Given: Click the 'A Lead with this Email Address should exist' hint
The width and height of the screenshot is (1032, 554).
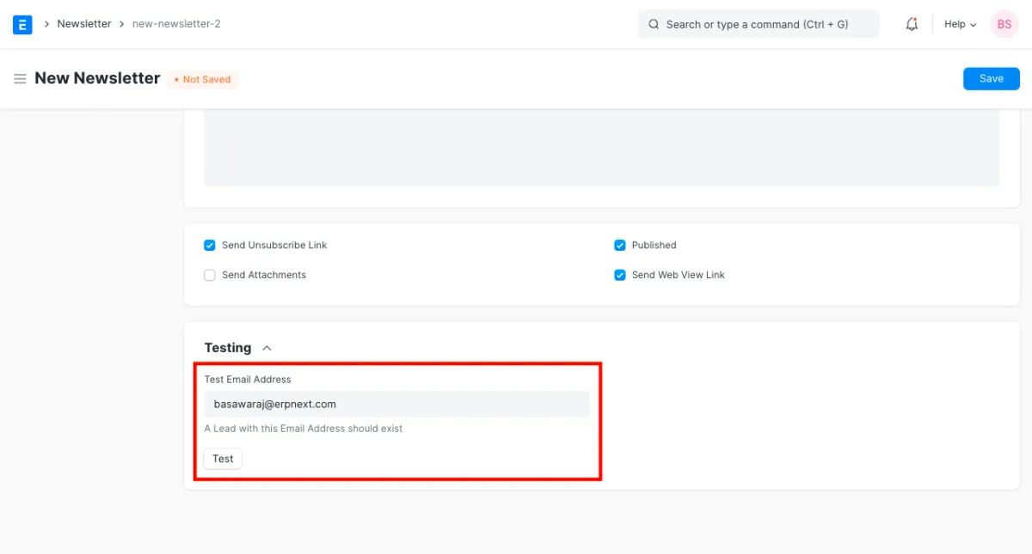Looking at the screenshot, I should pyautogui.click(x=304, y=429).
